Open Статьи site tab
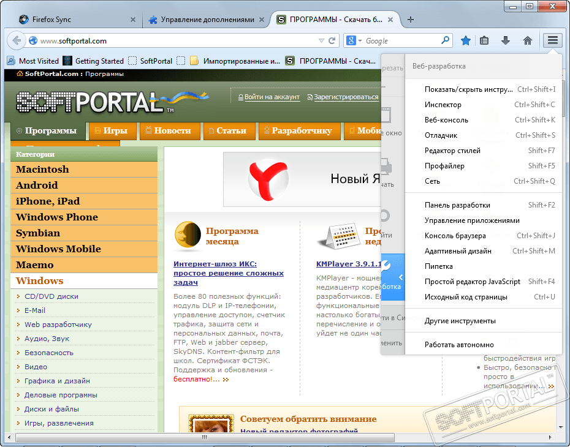Viewport: 570px width, 447px height. tap(229, 130)
